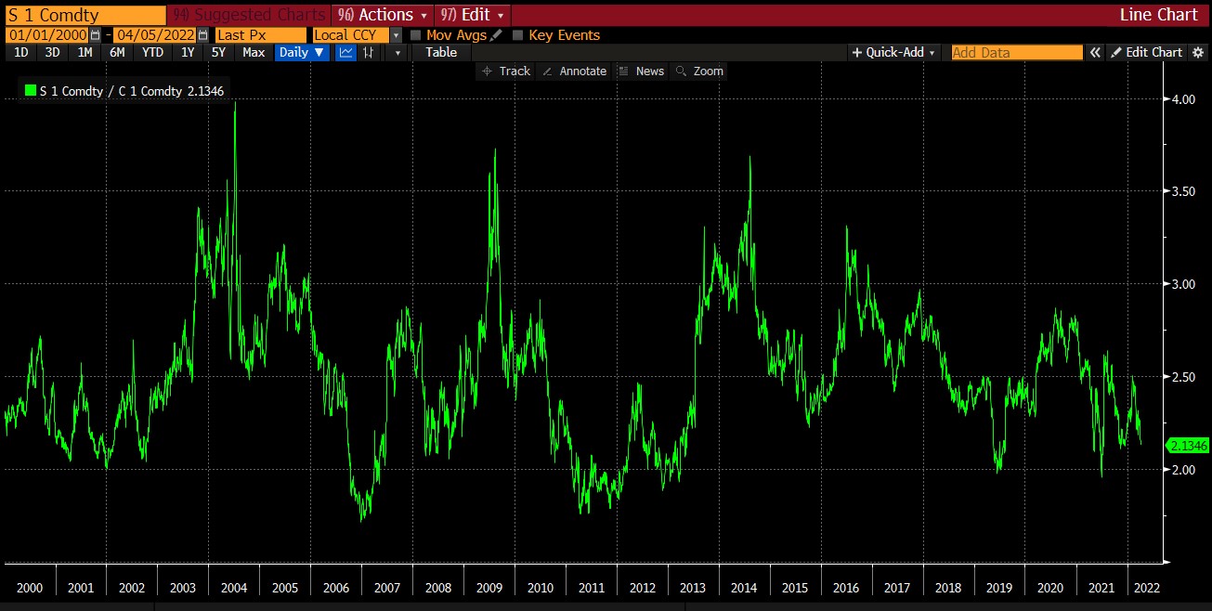Viewport: 1212px width, 611px height.
Task: Show News on the chart
Action: (642, 71)
